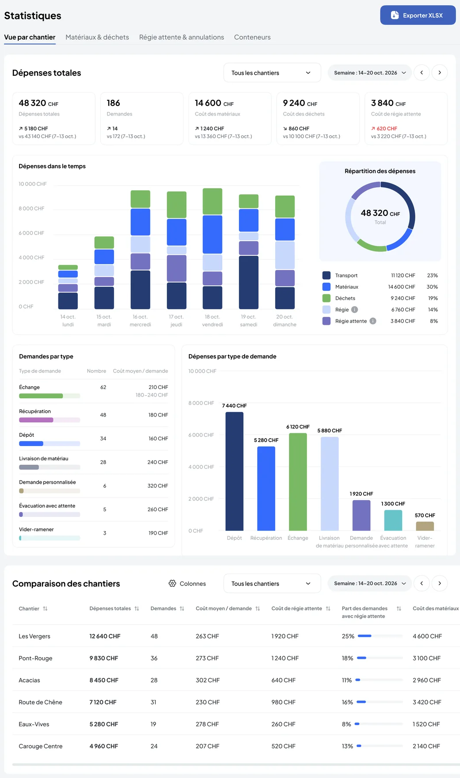Sort by Part des demandes avec régie attente

[x=399, y=609]
